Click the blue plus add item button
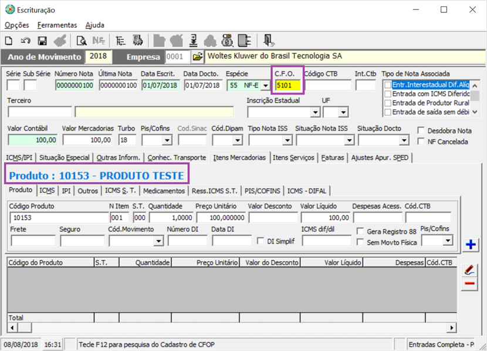487x351 pixels. tap(469, 244)
